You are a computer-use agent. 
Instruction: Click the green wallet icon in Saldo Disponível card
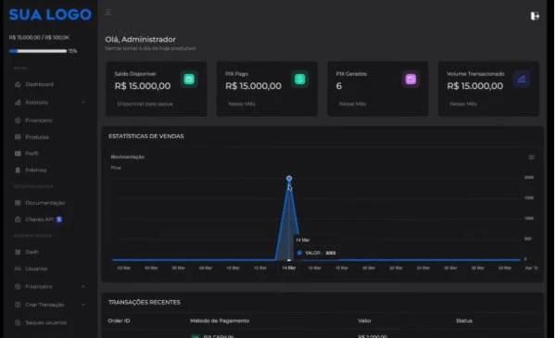[x=189, y=79]
